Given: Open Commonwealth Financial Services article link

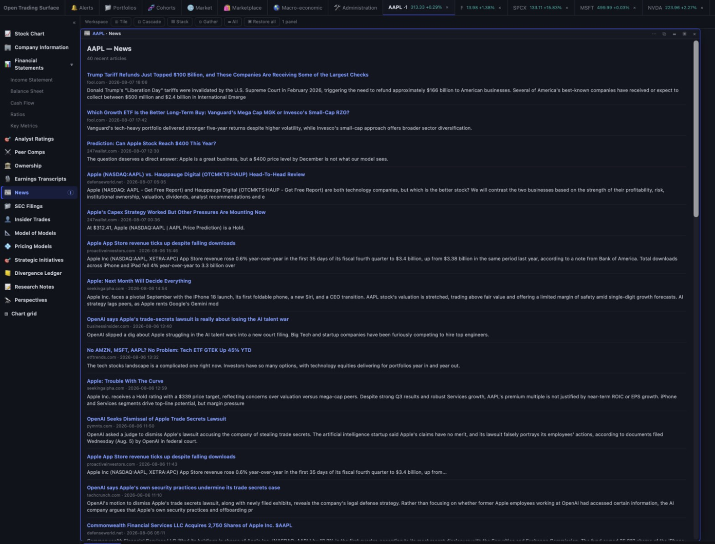Looking at the screenshot, I should 190,525.
